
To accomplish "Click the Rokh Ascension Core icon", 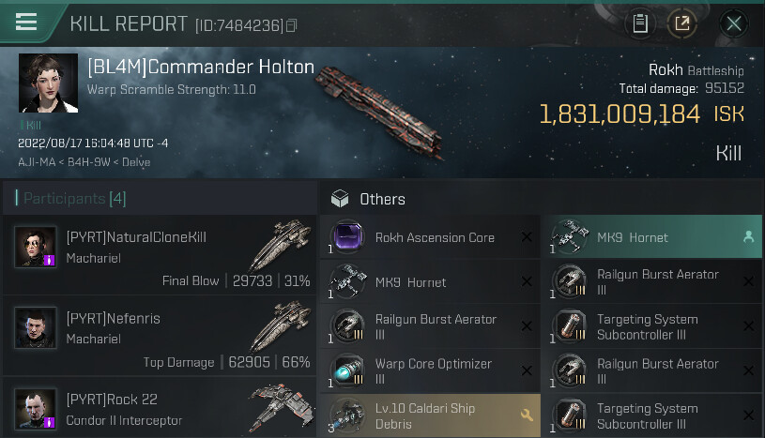I will [x=347, y=237].
